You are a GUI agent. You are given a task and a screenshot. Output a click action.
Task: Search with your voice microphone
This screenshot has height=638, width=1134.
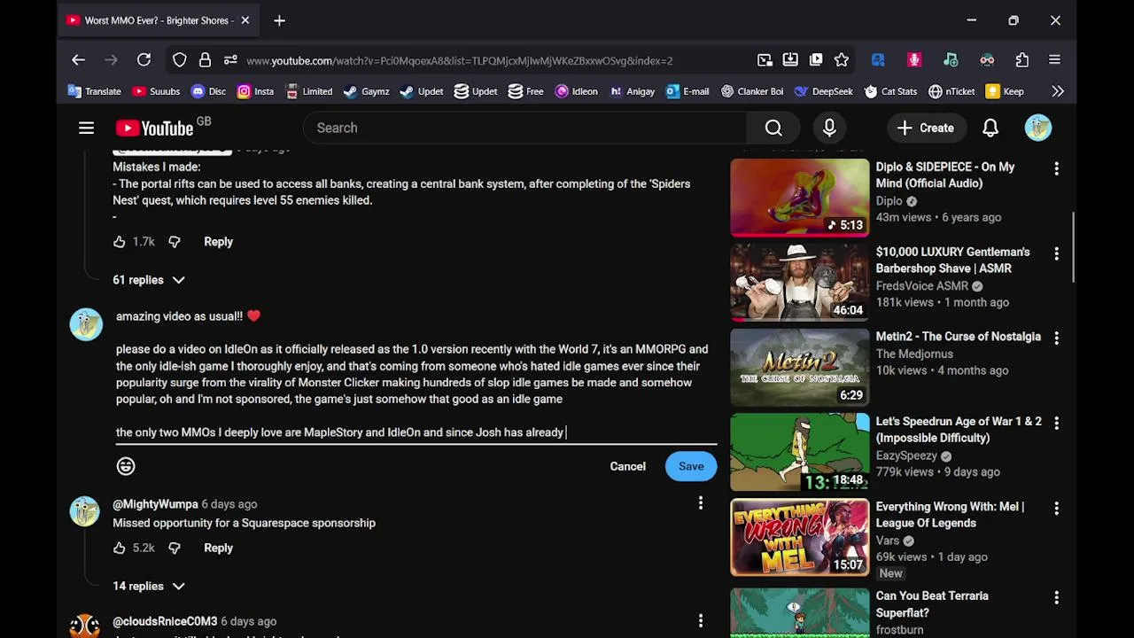pos(829,128)
